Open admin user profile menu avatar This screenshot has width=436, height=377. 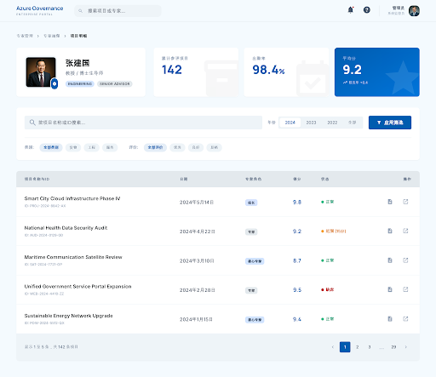click(414, 11)
